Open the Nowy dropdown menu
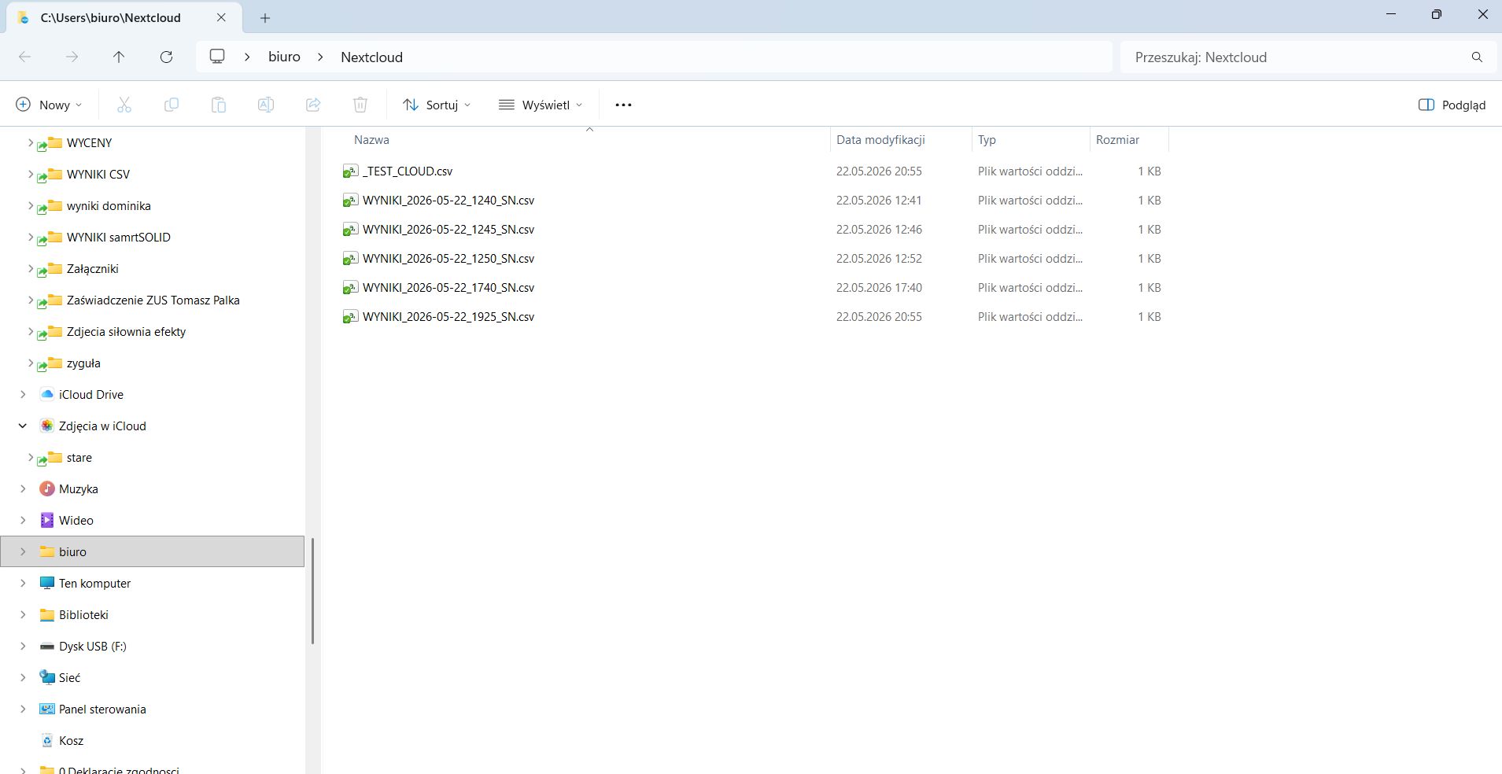 (49, 105)
